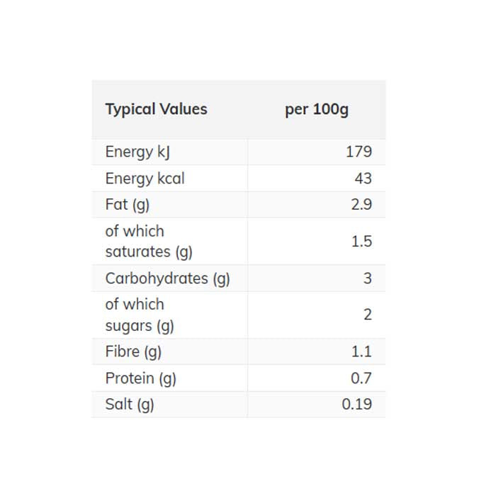Select the 0.7 protein value
The height and width of the screenshot is (496, 496).
point(361,378)
